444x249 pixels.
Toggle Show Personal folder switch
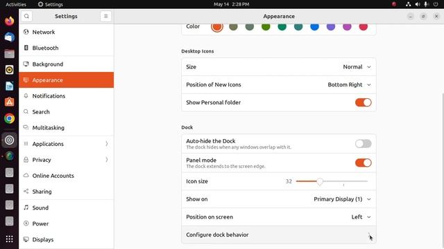pos(364,102)
